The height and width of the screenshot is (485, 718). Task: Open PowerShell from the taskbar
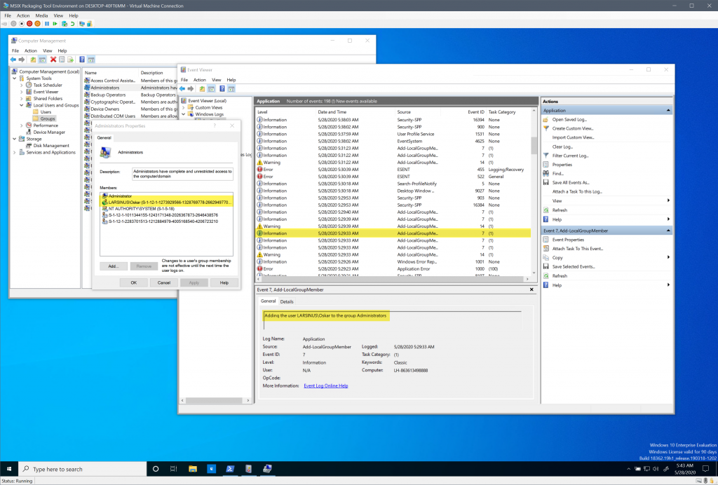pos(230,469)
